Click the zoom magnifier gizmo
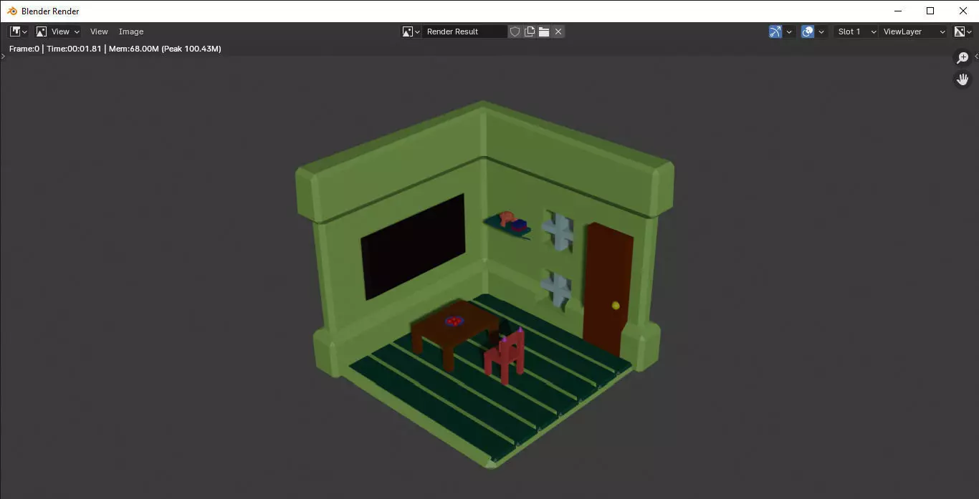 [963, 58]
